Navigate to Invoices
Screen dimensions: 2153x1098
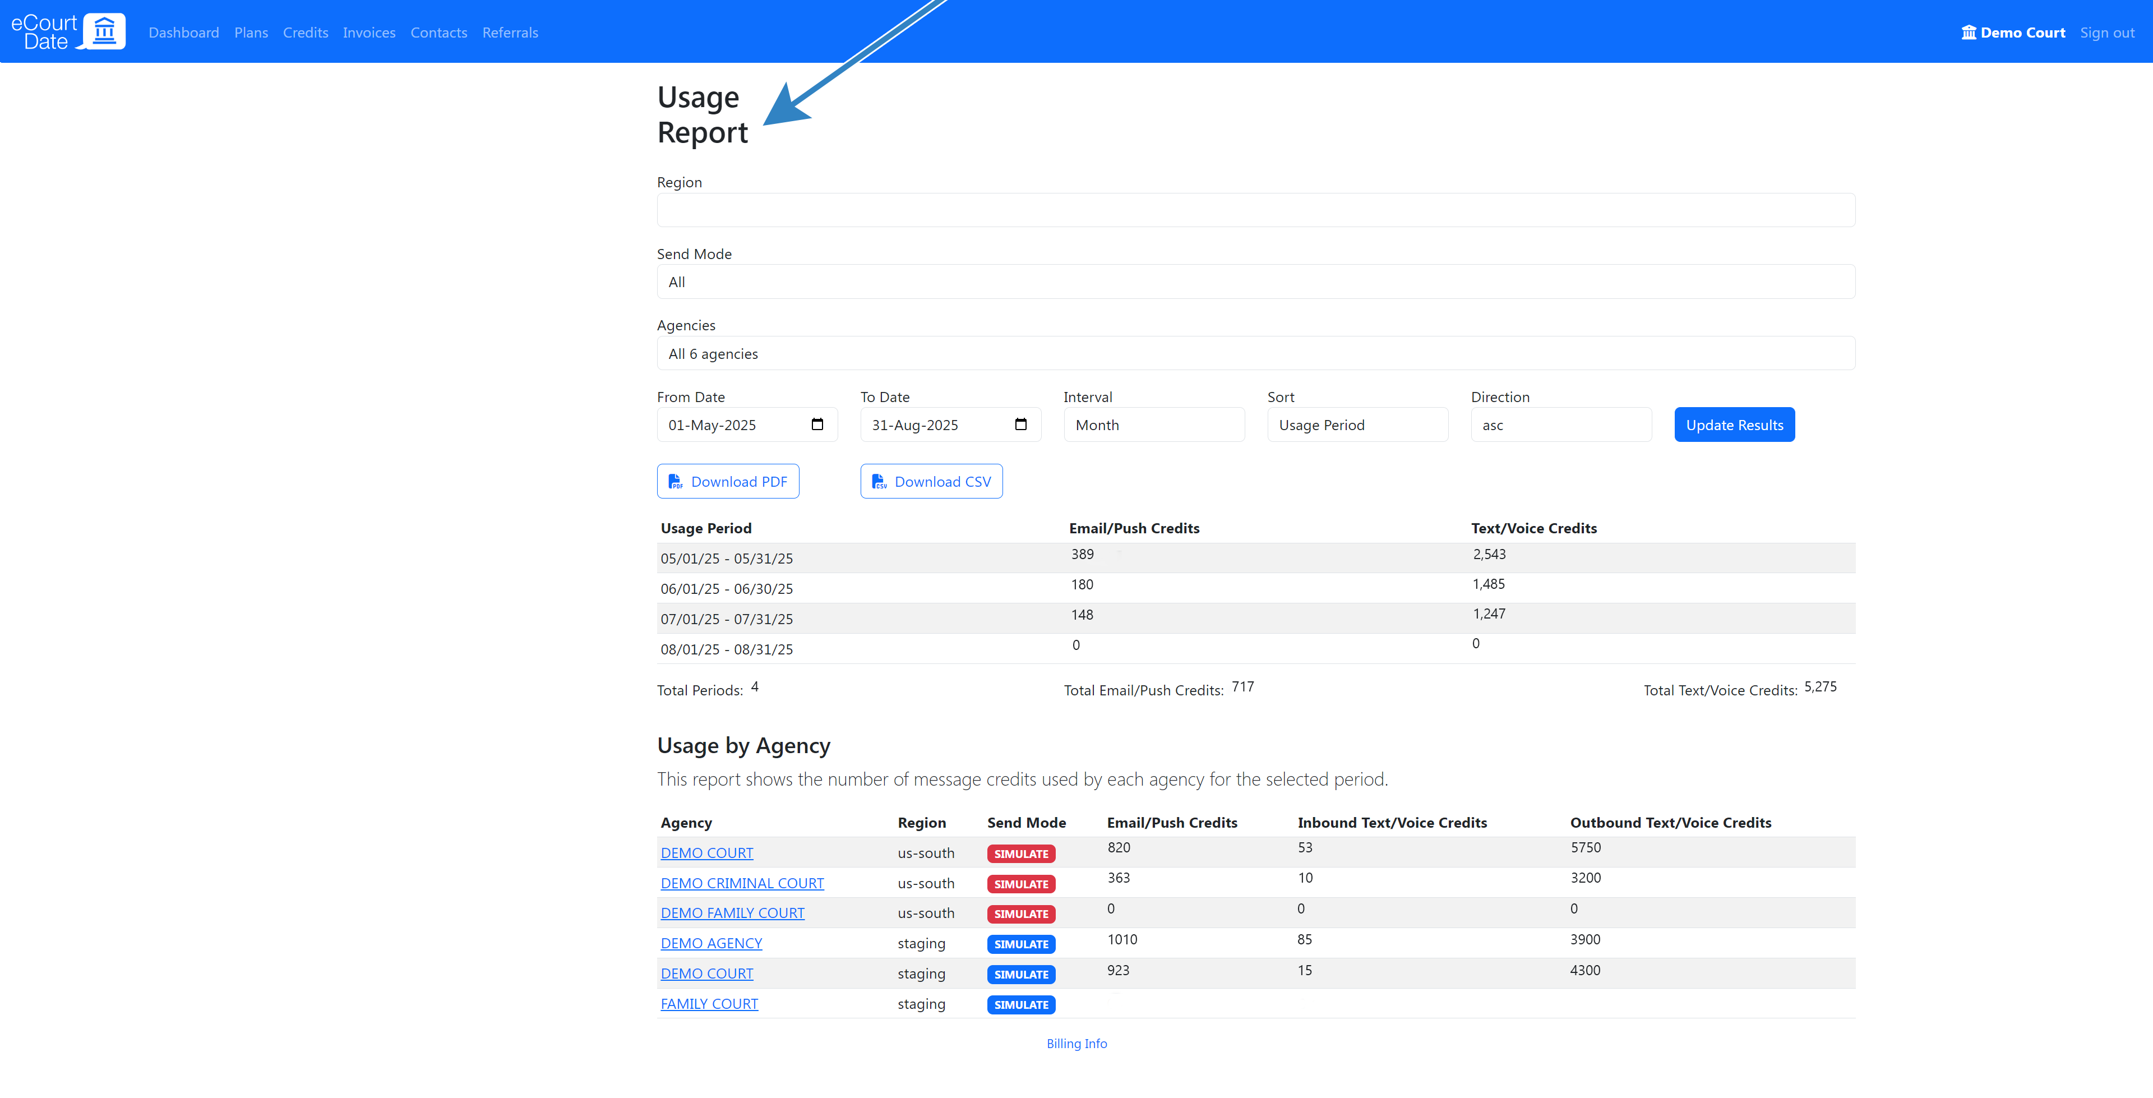click(x=368, y=33)
